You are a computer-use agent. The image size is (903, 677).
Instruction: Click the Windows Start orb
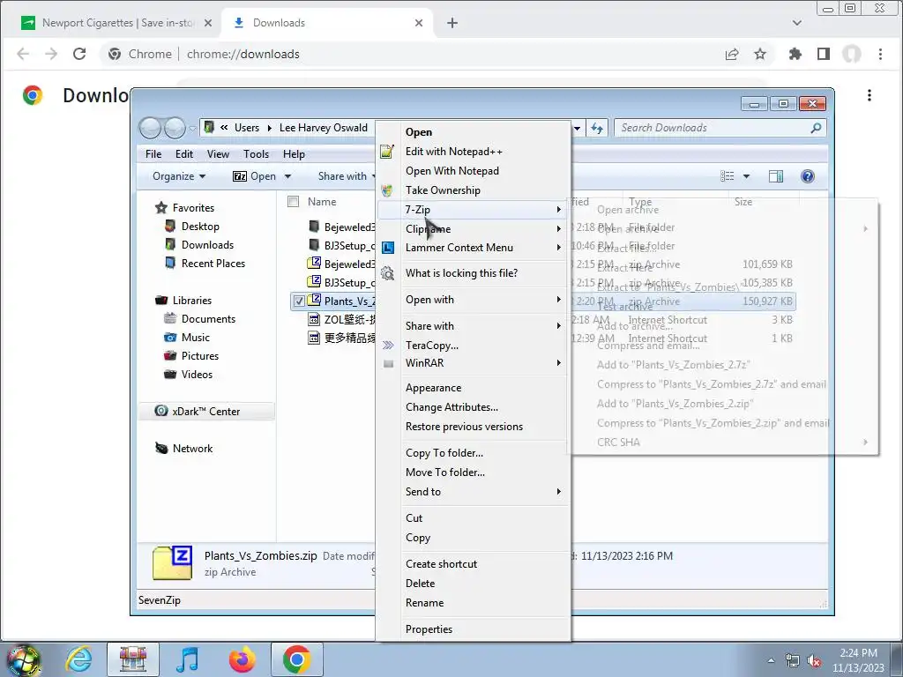click(24, 659)
